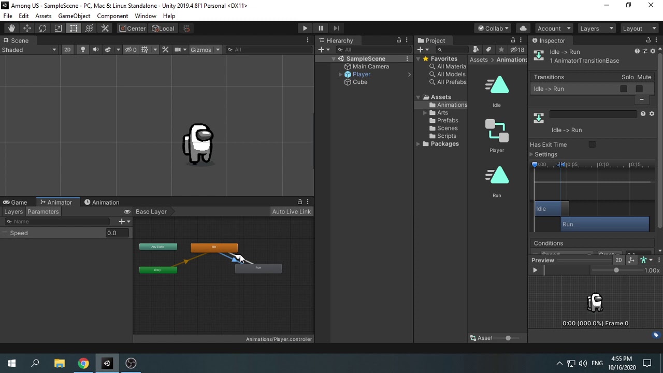This screenshot has width=663, height=373.
Task: Select the Hand tool
Action: (x=11, y=28)
